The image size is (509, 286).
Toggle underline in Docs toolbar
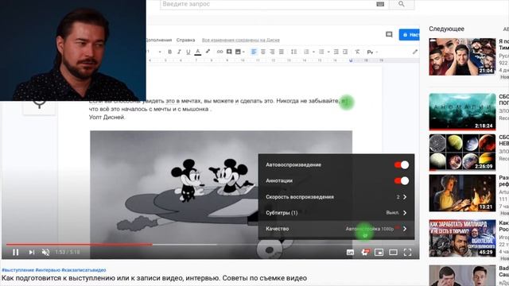click(188, 52)
